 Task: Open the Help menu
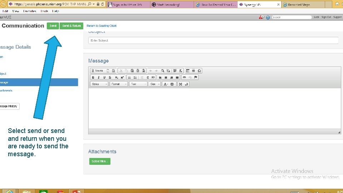tap(56, 11)
